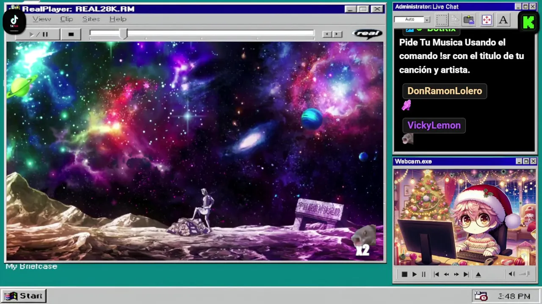
Task: Click next clip arrow in RealPlayer
Action: click(337, 34)
